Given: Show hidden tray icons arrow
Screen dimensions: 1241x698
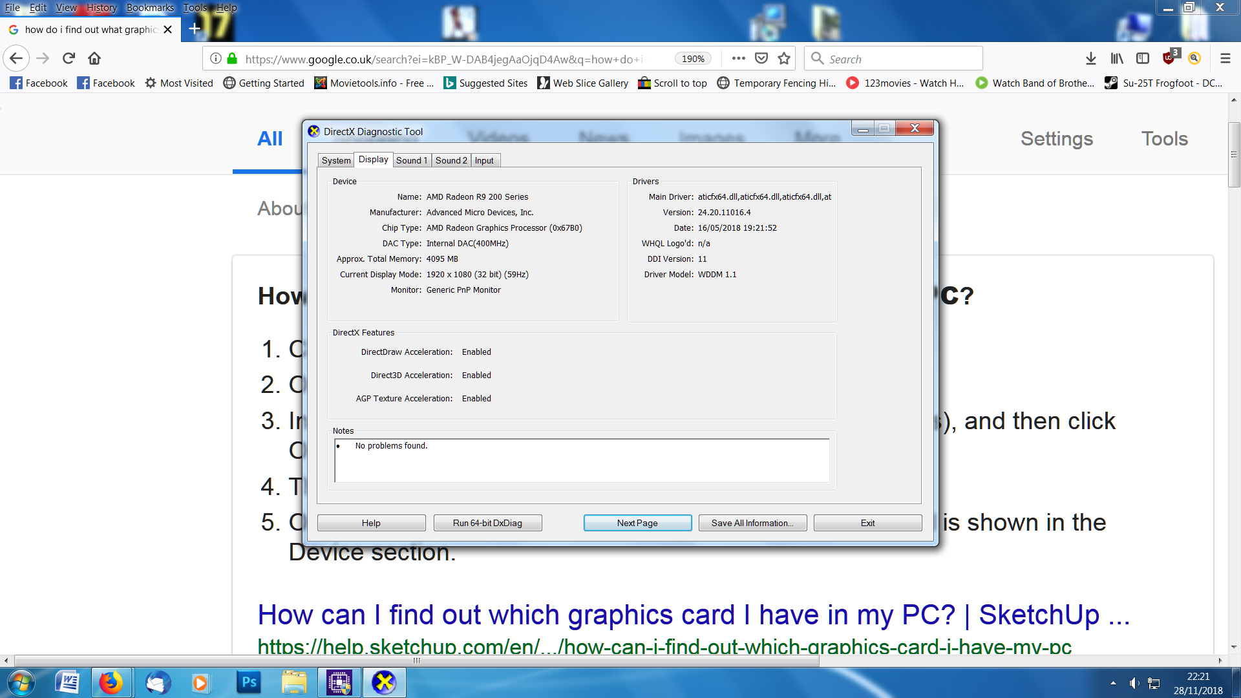Looking at the screenshot, I should pos(1113,683).
